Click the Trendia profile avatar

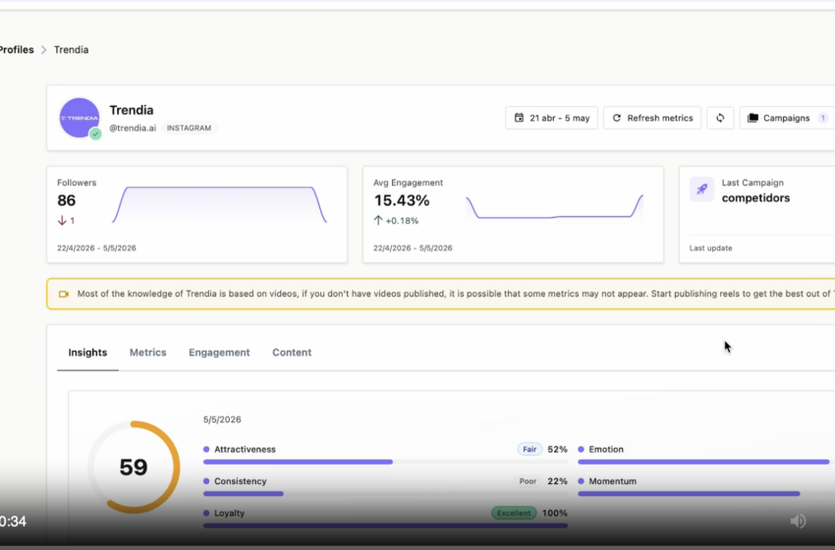pos(80,118)
